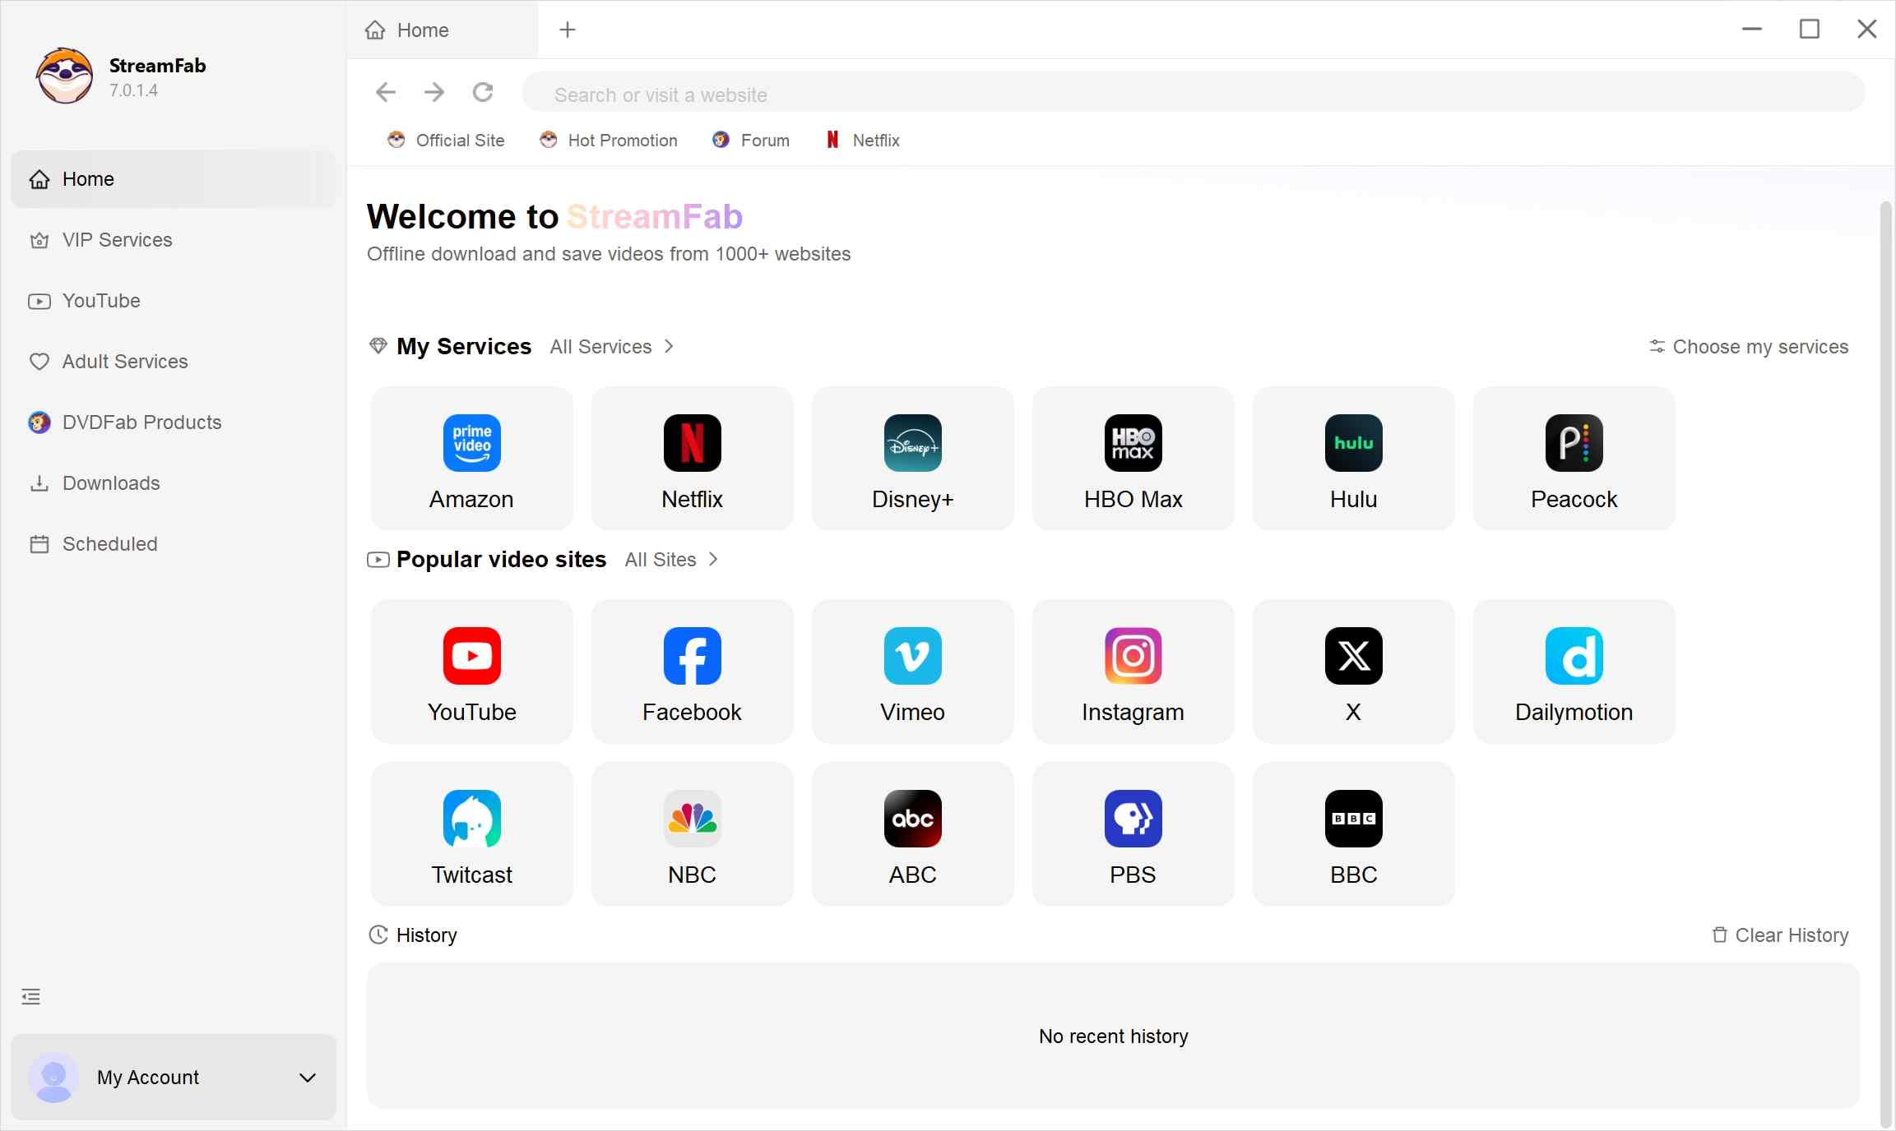Open the BBC video site
This screenshot has width=1896, height=1131.
(x=1353, y=833)
